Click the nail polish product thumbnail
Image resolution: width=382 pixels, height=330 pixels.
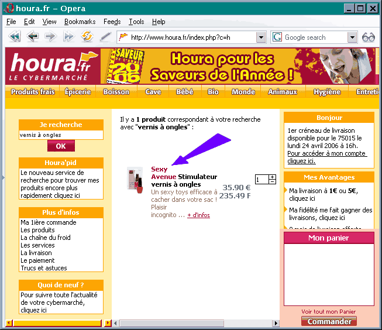point(135,180)
